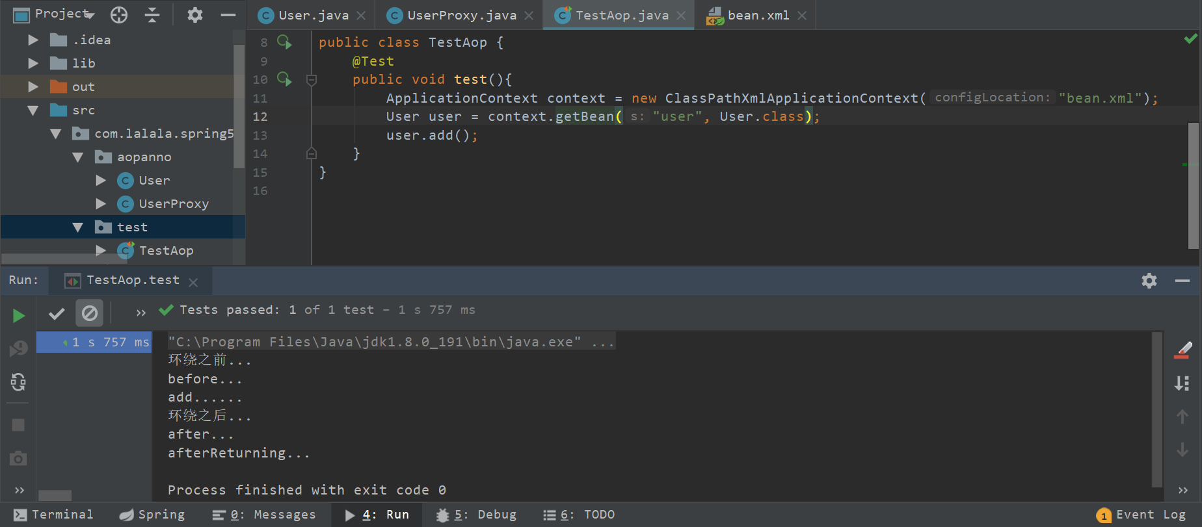Hide the Run tool window

(x=1182, y=281)
